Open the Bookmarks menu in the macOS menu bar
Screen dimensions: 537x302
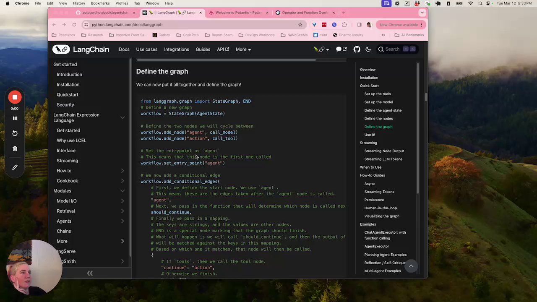100,3
